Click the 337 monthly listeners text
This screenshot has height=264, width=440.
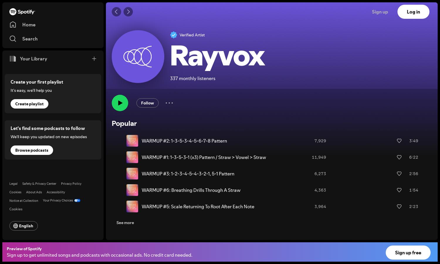[x=193, y=78]
